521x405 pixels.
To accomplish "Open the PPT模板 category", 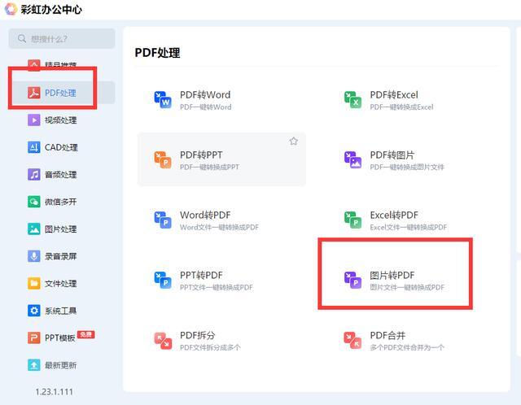I will [x=59, y=338].
